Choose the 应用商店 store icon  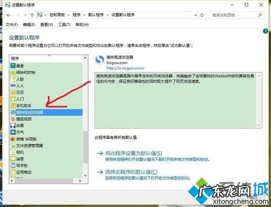[x=13, y=172]
